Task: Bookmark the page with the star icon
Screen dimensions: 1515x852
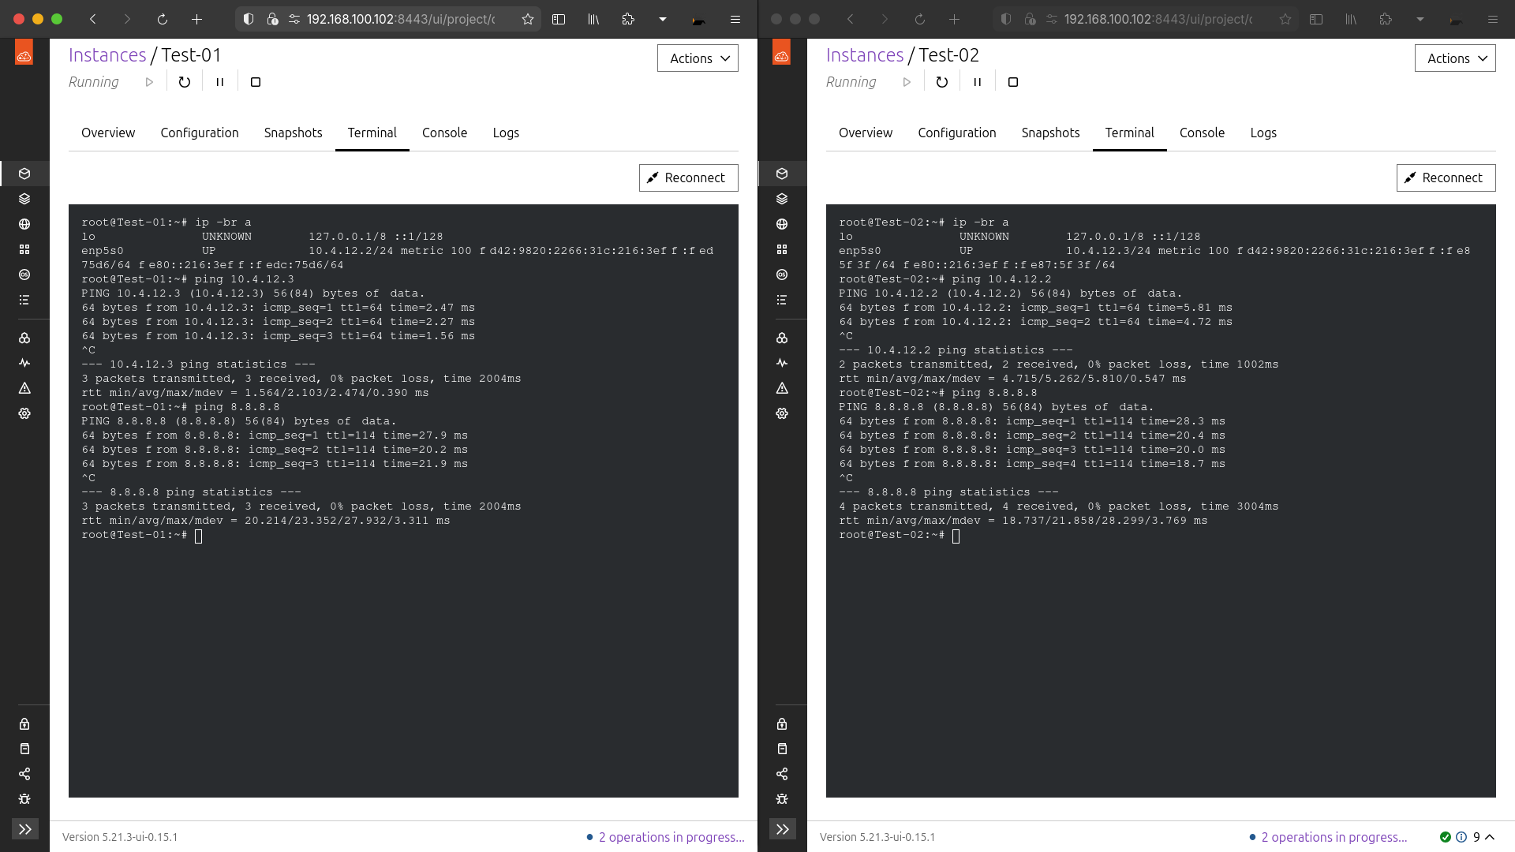Action: pyautogui.click(x=528, y=19)
